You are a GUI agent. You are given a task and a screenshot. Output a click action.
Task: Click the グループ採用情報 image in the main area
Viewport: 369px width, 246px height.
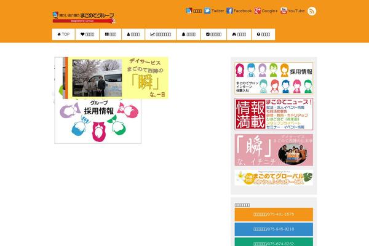[98, 121]
